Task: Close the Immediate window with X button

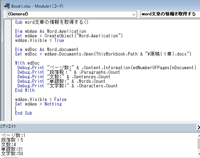Action: coord(199,127)
